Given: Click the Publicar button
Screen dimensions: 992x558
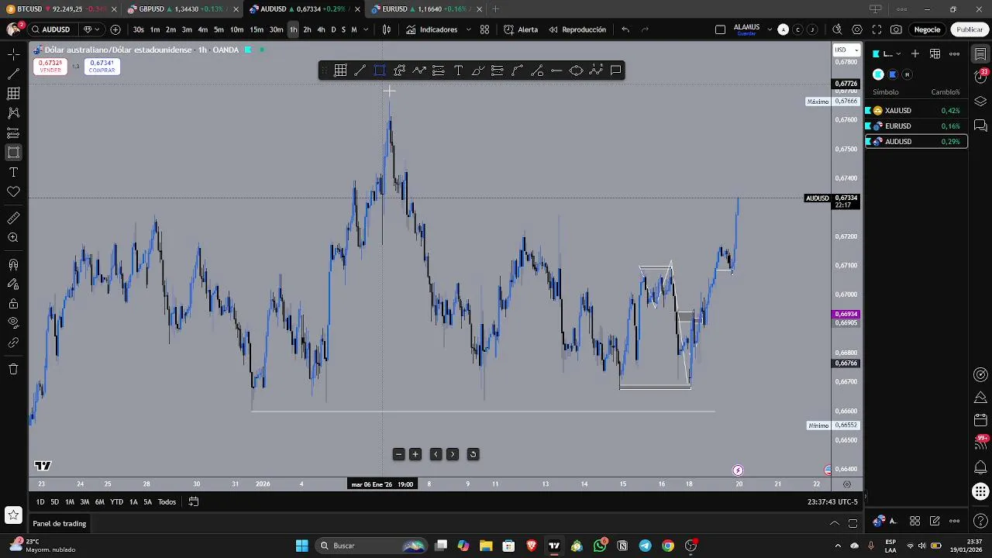Looking at the screenshot, I should point(970,29).
